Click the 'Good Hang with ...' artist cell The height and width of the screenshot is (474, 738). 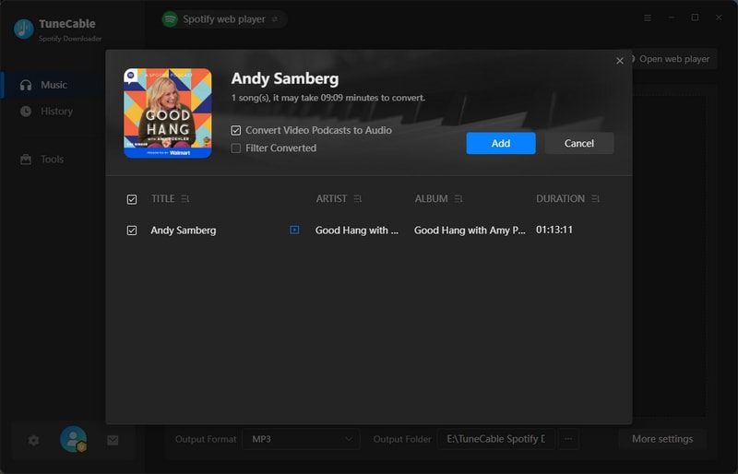point(357,231)
